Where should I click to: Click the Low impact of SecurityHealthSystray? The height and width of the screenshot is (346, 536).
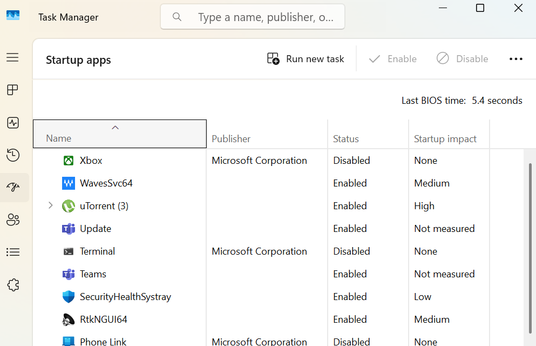pos(423,297)
